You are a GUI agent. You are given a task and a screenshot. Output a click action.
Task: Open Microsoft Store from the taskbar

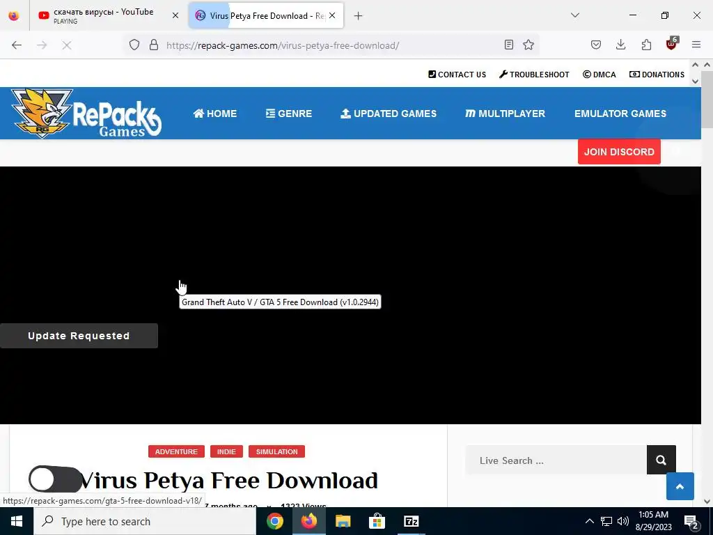(377, 521)
